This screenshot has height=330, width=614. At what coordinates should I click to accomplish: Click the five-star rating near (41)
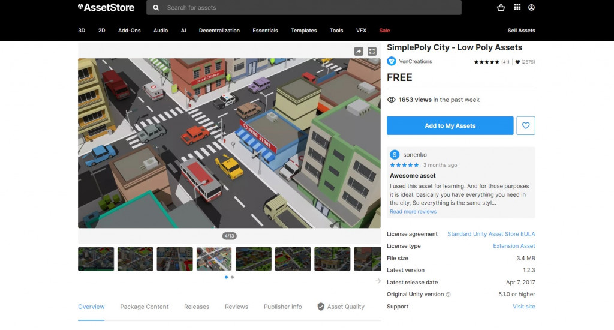[x=487, y=62]
